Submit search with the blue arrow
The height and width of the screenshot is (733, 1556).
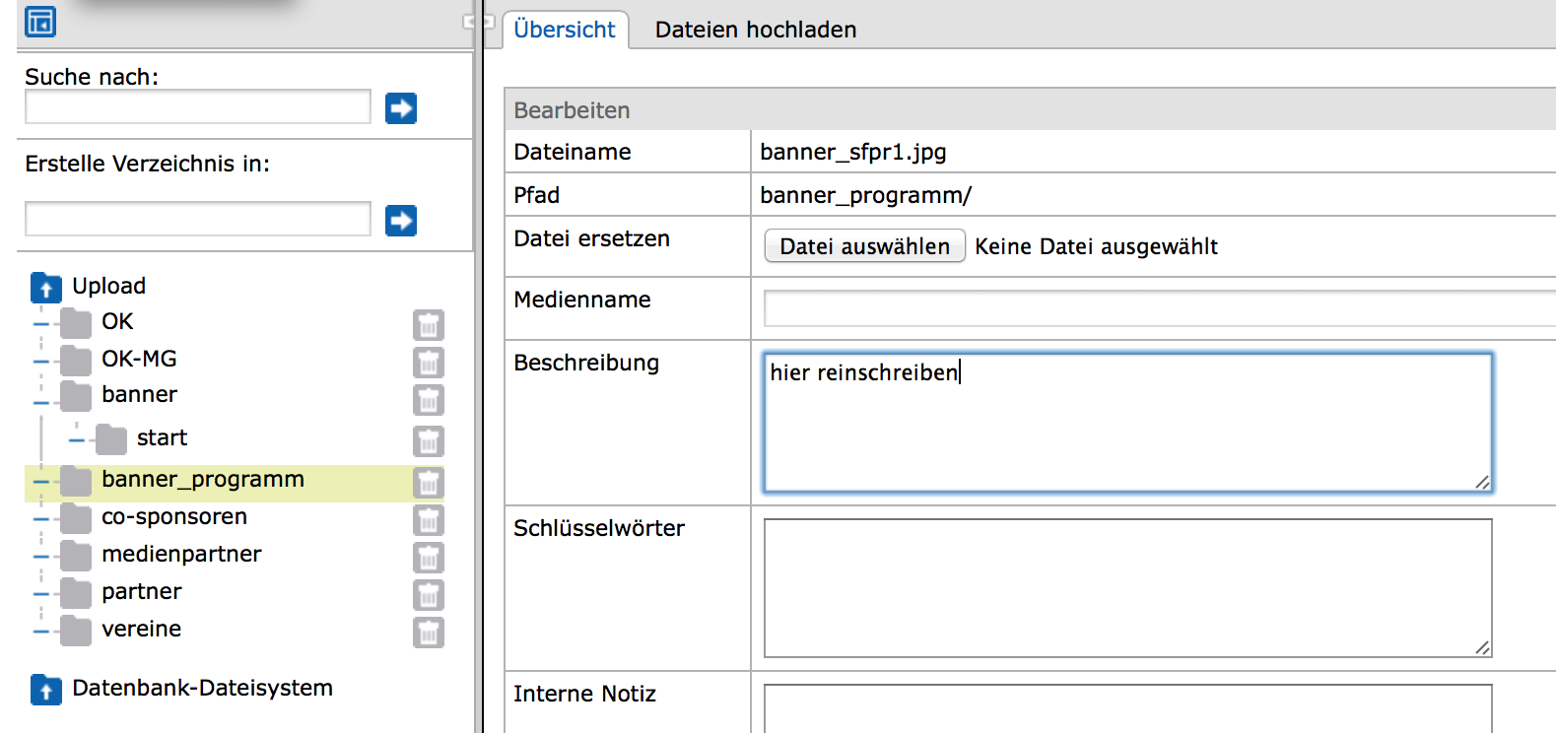(x=400, y=107)
